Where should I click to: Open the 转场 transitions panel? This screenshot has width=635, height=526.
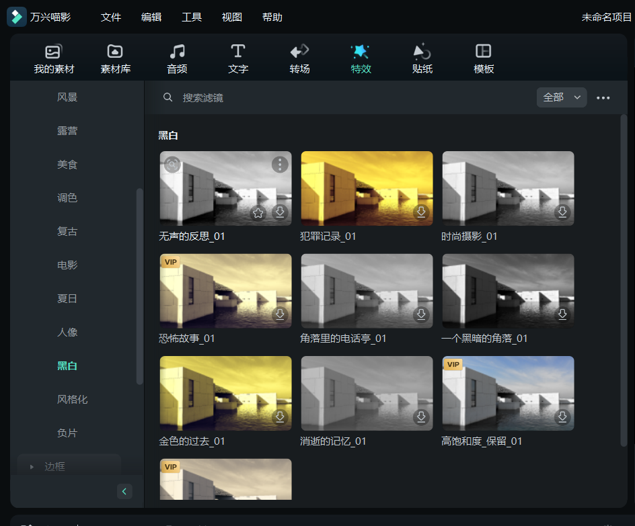(299, 59)
